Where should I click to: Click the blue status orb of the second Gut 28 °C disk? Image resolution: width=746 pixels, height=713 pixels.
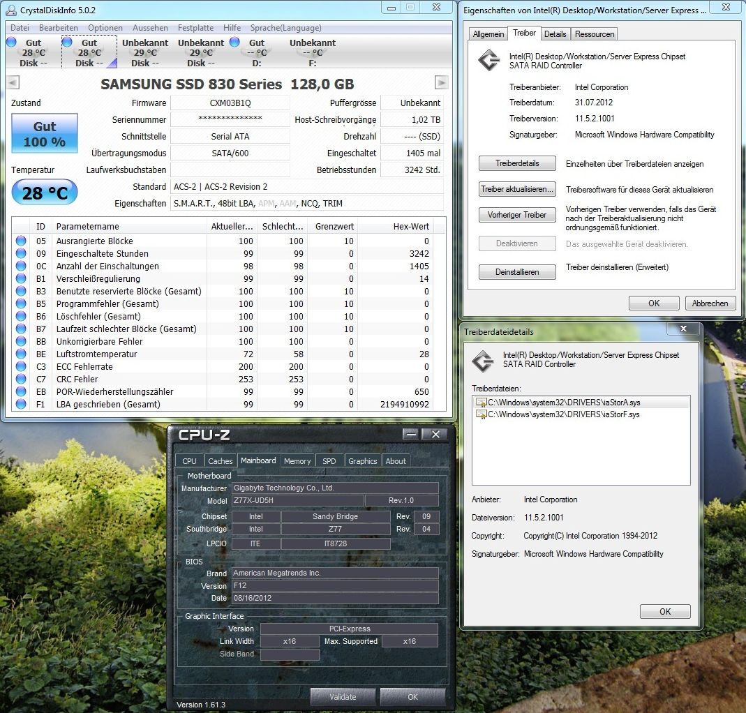click(68, 42)
